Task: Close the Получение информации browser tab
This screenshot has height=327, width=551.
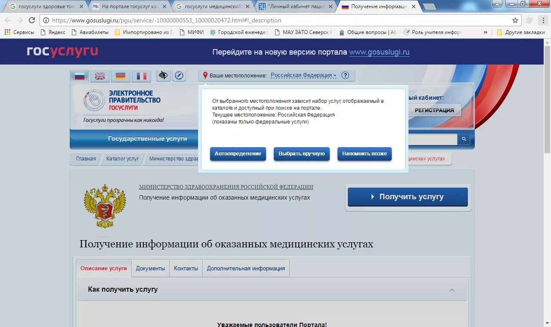Action: (x=414, y=6)
